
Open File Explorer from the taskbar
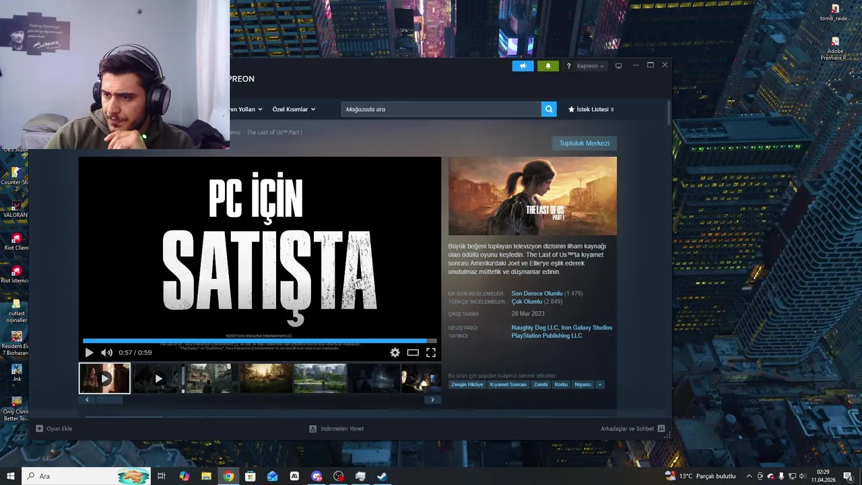pyautogui.click(x=206, y=476)
